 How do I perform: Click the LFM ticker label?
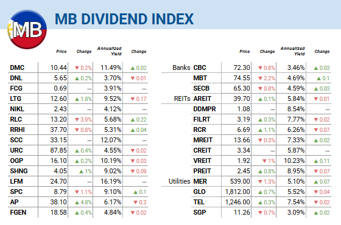coord(16,182)
